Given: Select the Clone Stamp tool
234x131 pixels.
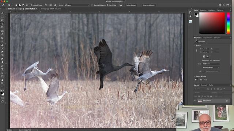Looking at the screenshot, I should (x=2, y=45).
